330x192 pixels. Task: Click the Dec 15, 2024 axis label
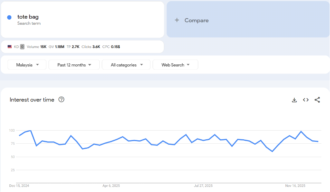coord(19,185)
